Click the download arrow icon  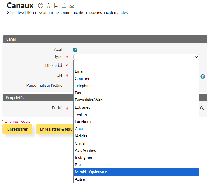tap(72, 5)
